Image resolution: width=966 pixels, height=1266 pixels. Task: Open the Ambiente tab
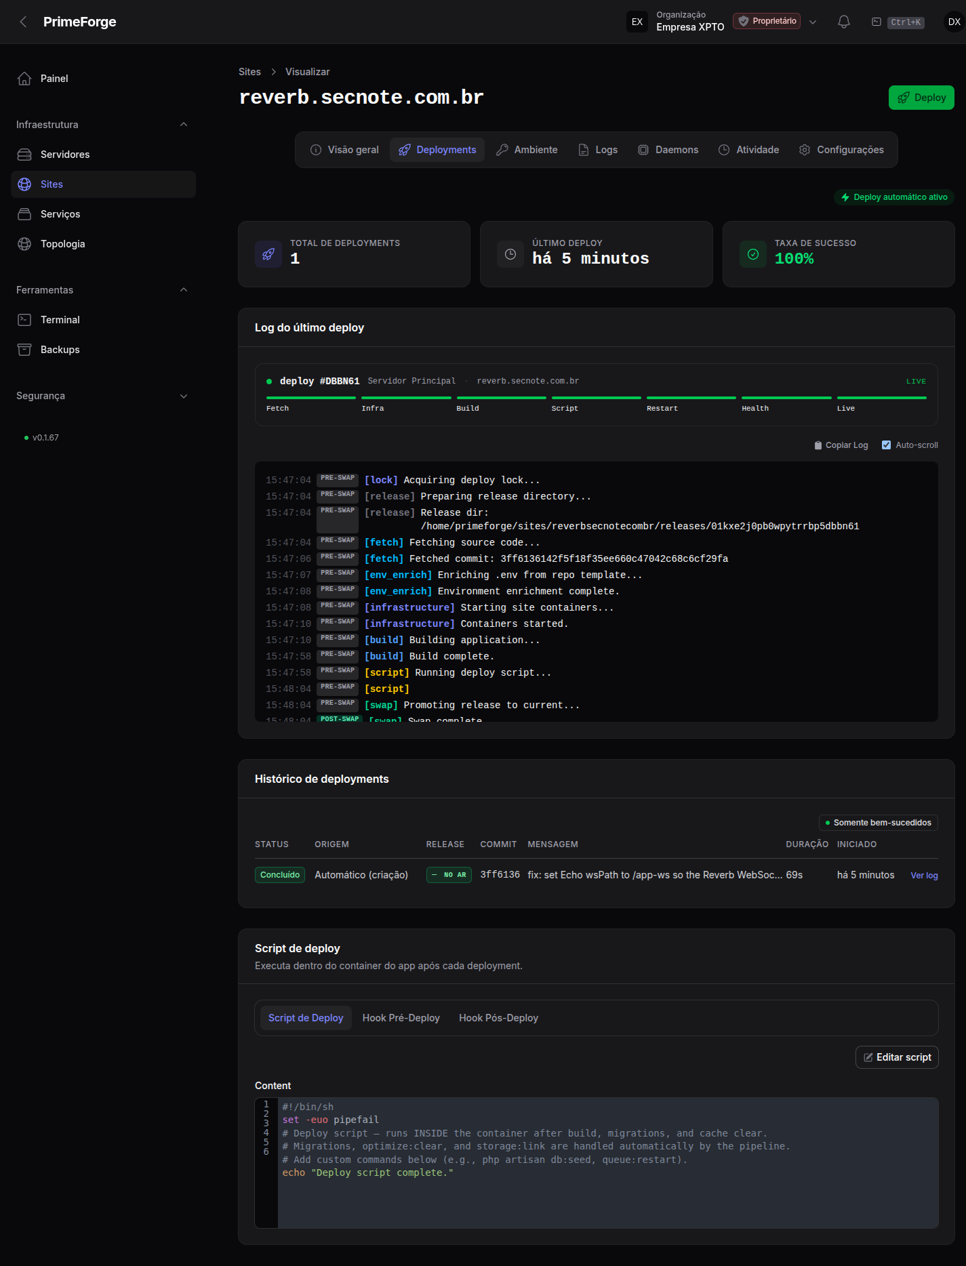point(527,150)
